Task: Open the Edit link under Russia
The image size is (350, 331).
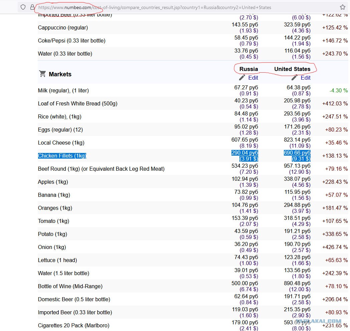Action: pyautogui.click(x=253, y=78)
